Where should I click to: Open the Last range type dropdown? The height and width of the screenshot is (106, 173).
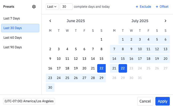[52, 7]
